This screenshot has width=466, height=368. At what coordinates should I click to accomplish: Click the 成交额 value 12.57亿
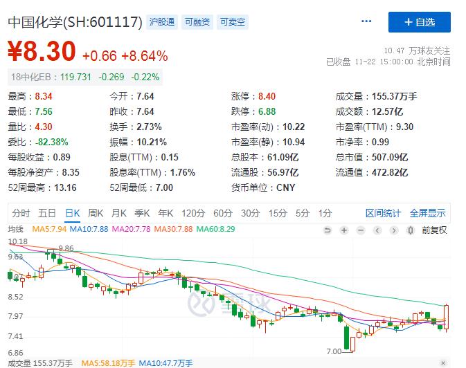388,111
